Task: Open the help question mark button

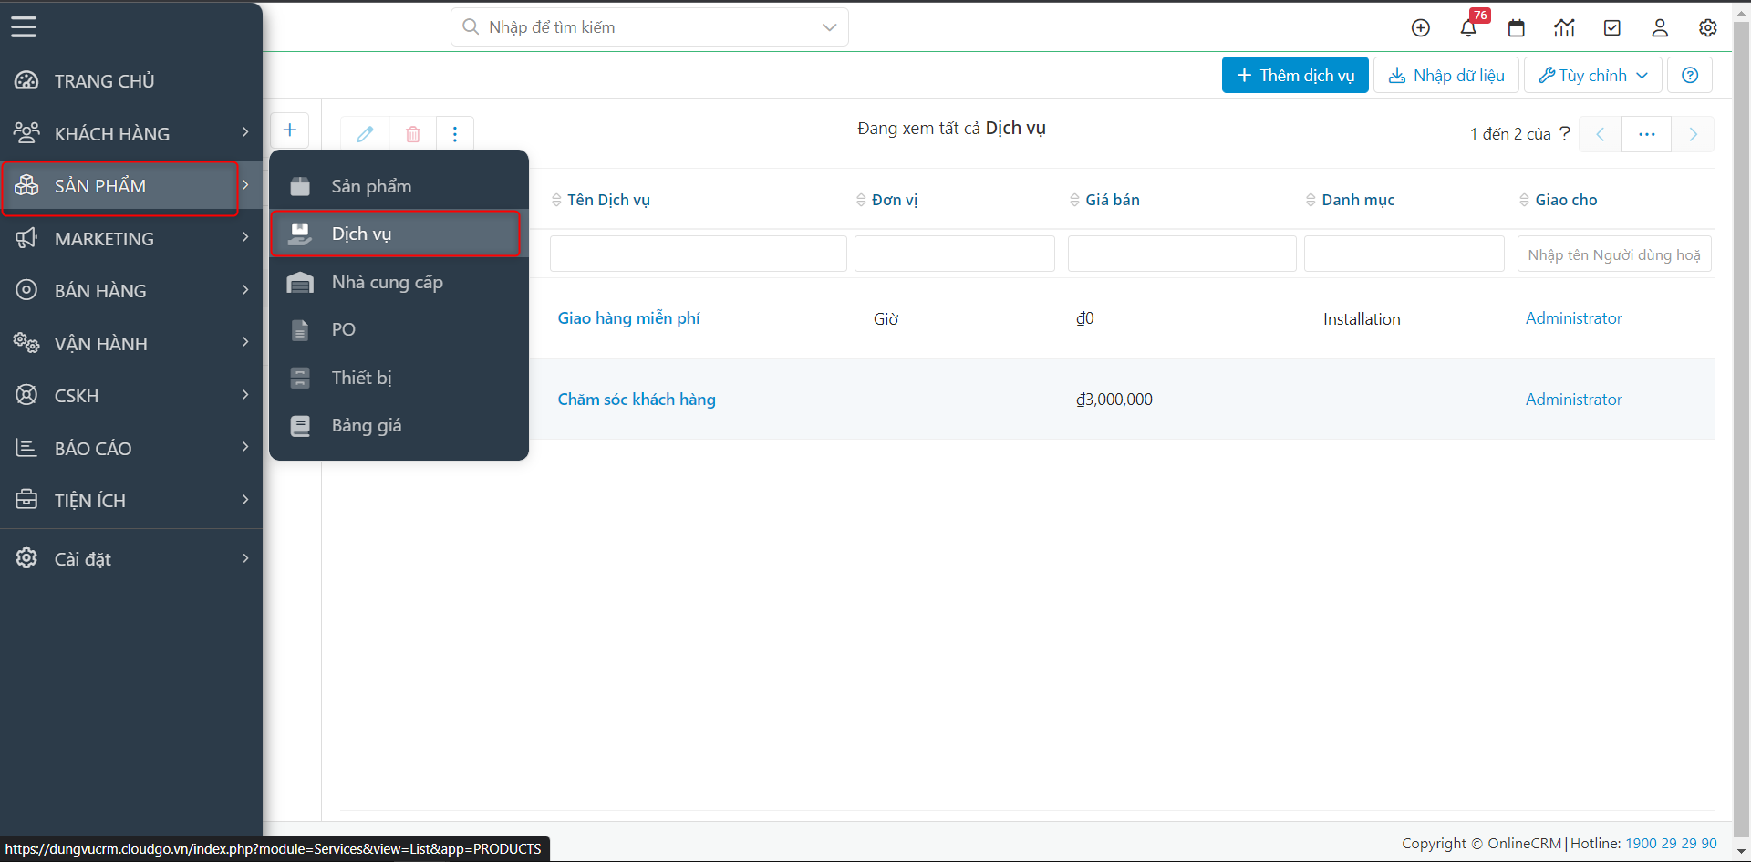Action: point(1690,76)
